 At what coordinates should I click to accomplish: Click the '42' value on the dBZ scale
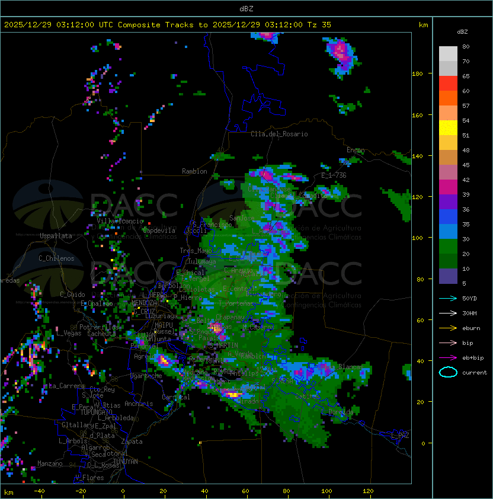(x=466, y=180)
